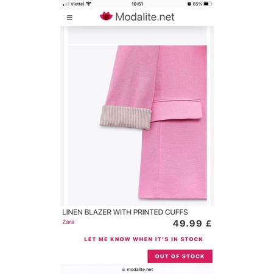Click the red lotus logo icon
This screenshot has width=274, height=274.
106,16
